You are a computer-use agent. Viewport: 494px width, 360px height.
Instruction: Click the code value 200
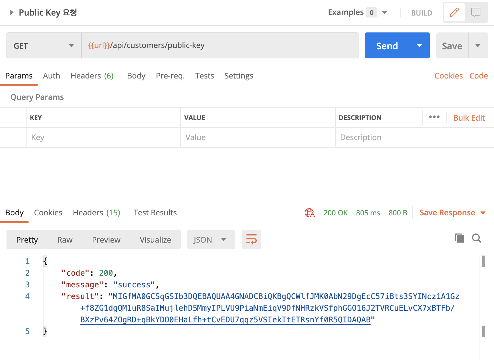coord(106,273)
